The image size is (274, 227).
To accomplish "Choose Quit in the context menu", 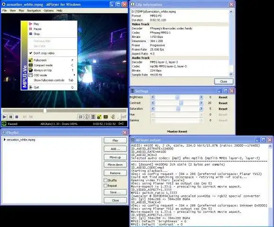I will [53, 87].
